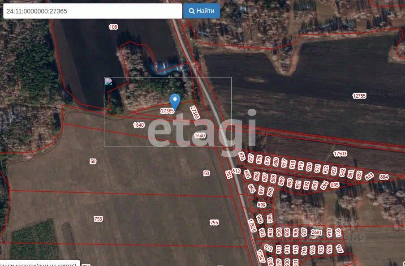This screenshot has height=266, width=405.
Task: Select parcel label 906
Action: pyautogui.click(x=296, y=232)
